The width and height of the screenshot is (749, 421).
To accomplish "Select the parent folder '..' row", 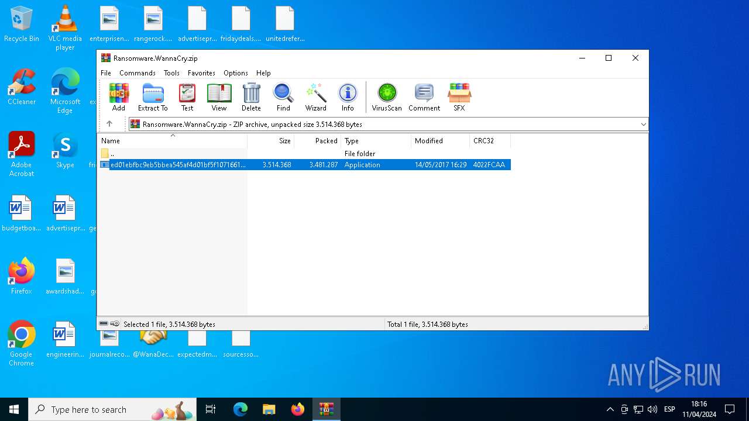I will (304, 154).
